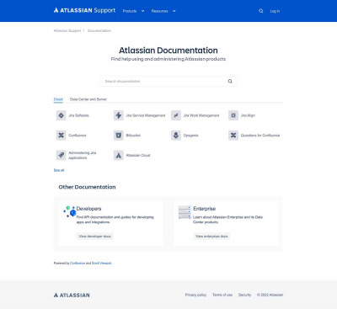
Task: Open the Privacy policy footer link
Action: click(x=195, y=295)
